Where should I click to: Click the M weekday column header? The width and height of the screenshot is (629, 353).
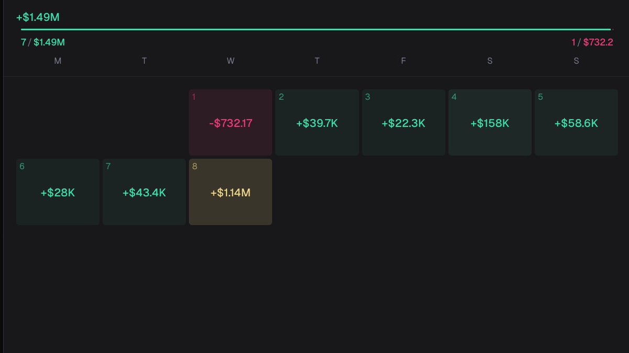[x=58, y=61]
